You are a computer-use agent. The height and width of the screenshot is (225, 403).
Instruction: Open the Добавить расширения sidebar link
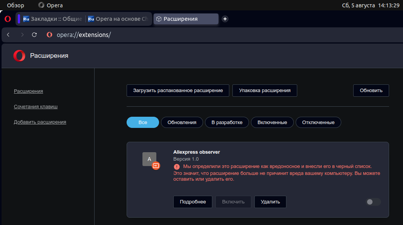pyautogui.click(x=40, y=122)
